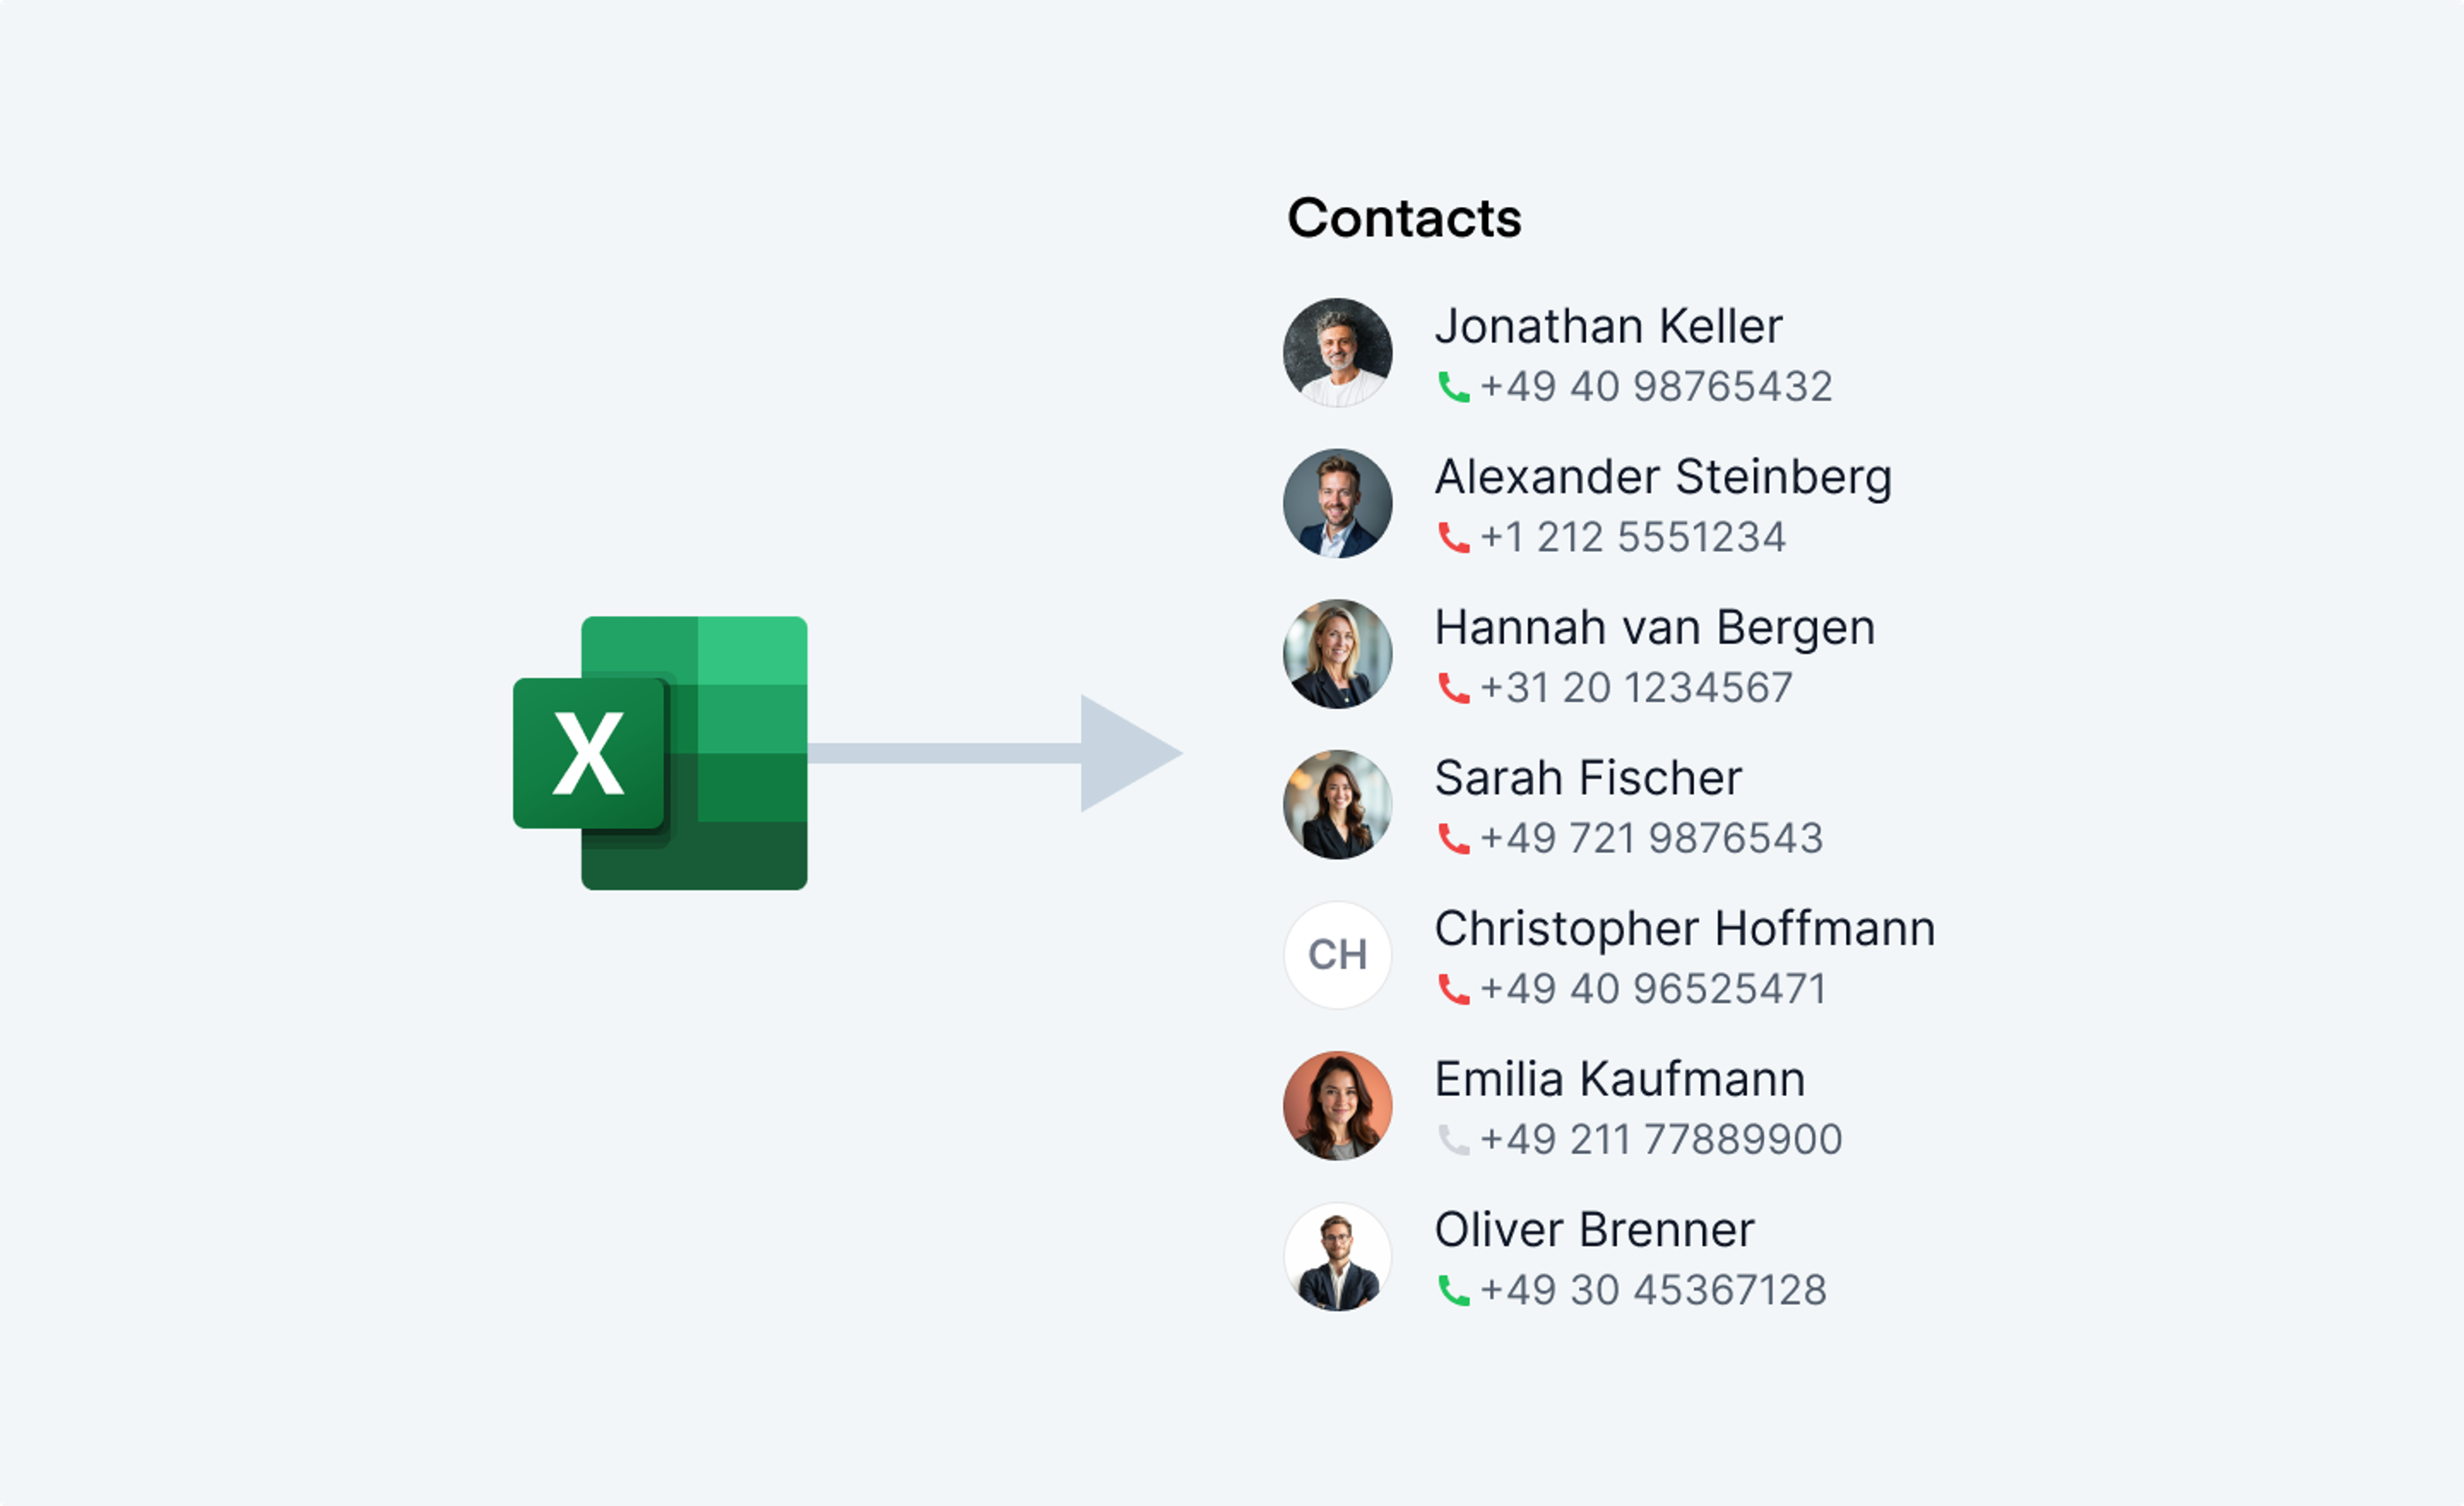Open Alexander Steinberg's avatar
2464x1506 pixels.
[x=1338, y=503]
